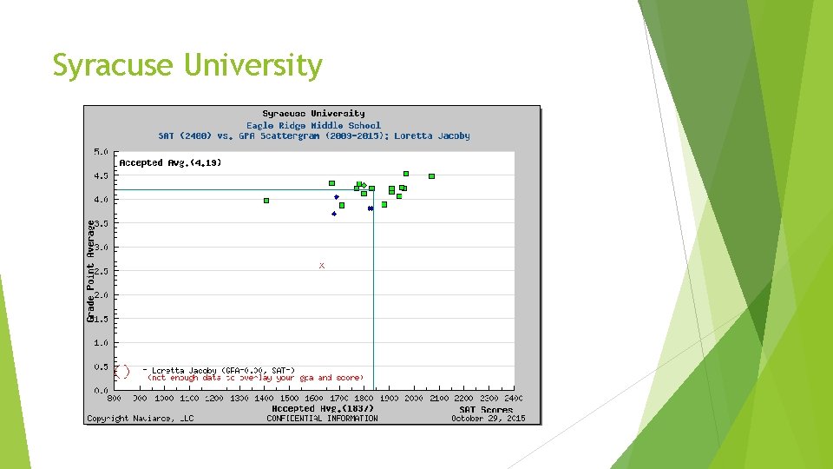Click the highest green square near SAT 1970
This screenshot has width=833, height=469.
tap(406, 174)
